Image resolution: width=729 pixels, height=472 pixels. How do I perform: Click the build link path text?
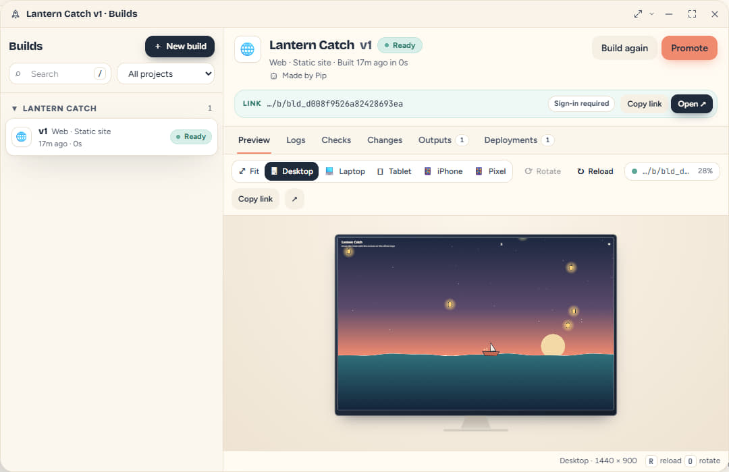point(335,104)
